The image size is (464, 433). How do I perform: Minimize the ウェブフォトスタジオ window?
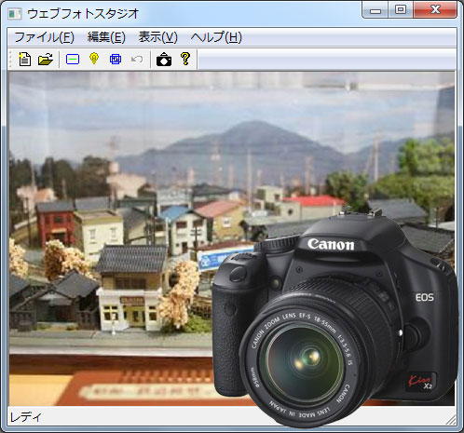tap(375, 10)
